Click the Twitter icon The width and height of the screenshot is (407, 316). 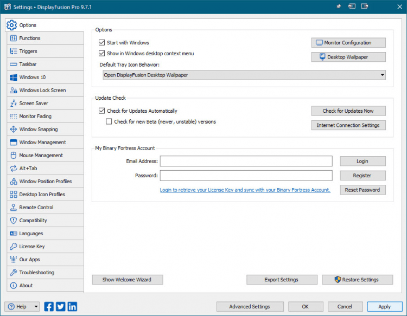pos(60,306)
